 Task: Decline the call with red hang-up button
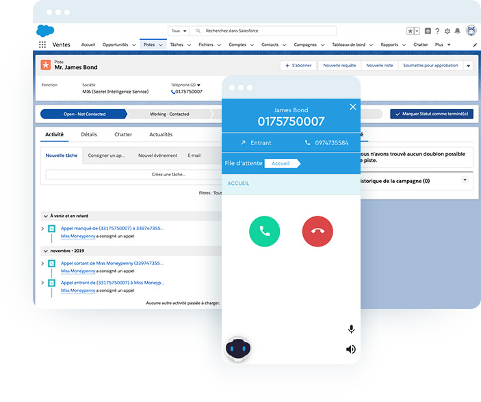317,231
